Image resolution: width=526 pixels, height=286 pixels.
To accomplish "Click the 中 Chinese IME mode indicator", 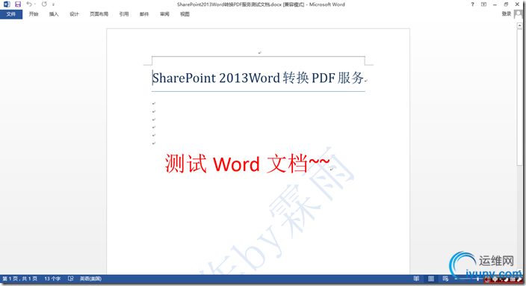I will point(495,279).
